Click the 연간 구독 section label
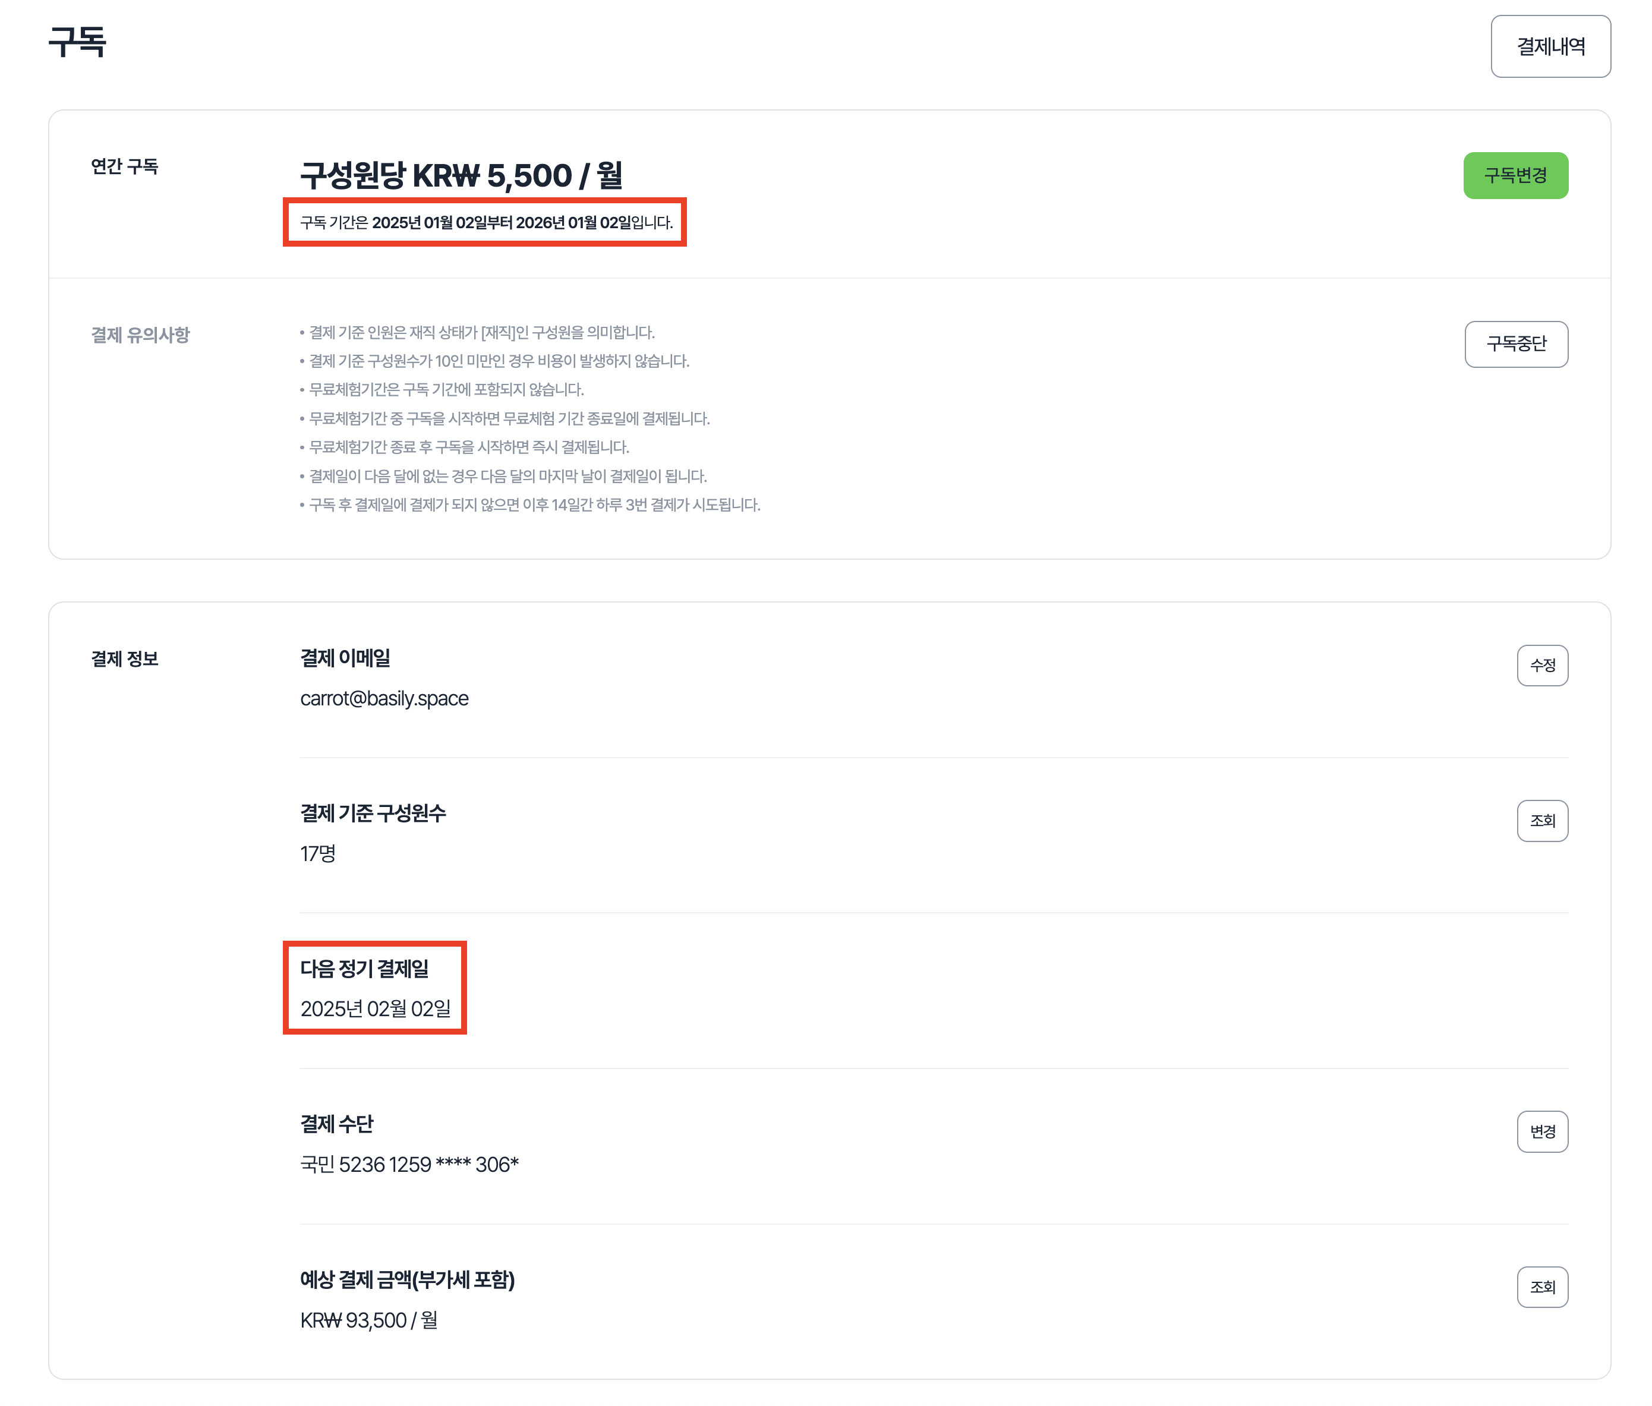 (124, 166)
